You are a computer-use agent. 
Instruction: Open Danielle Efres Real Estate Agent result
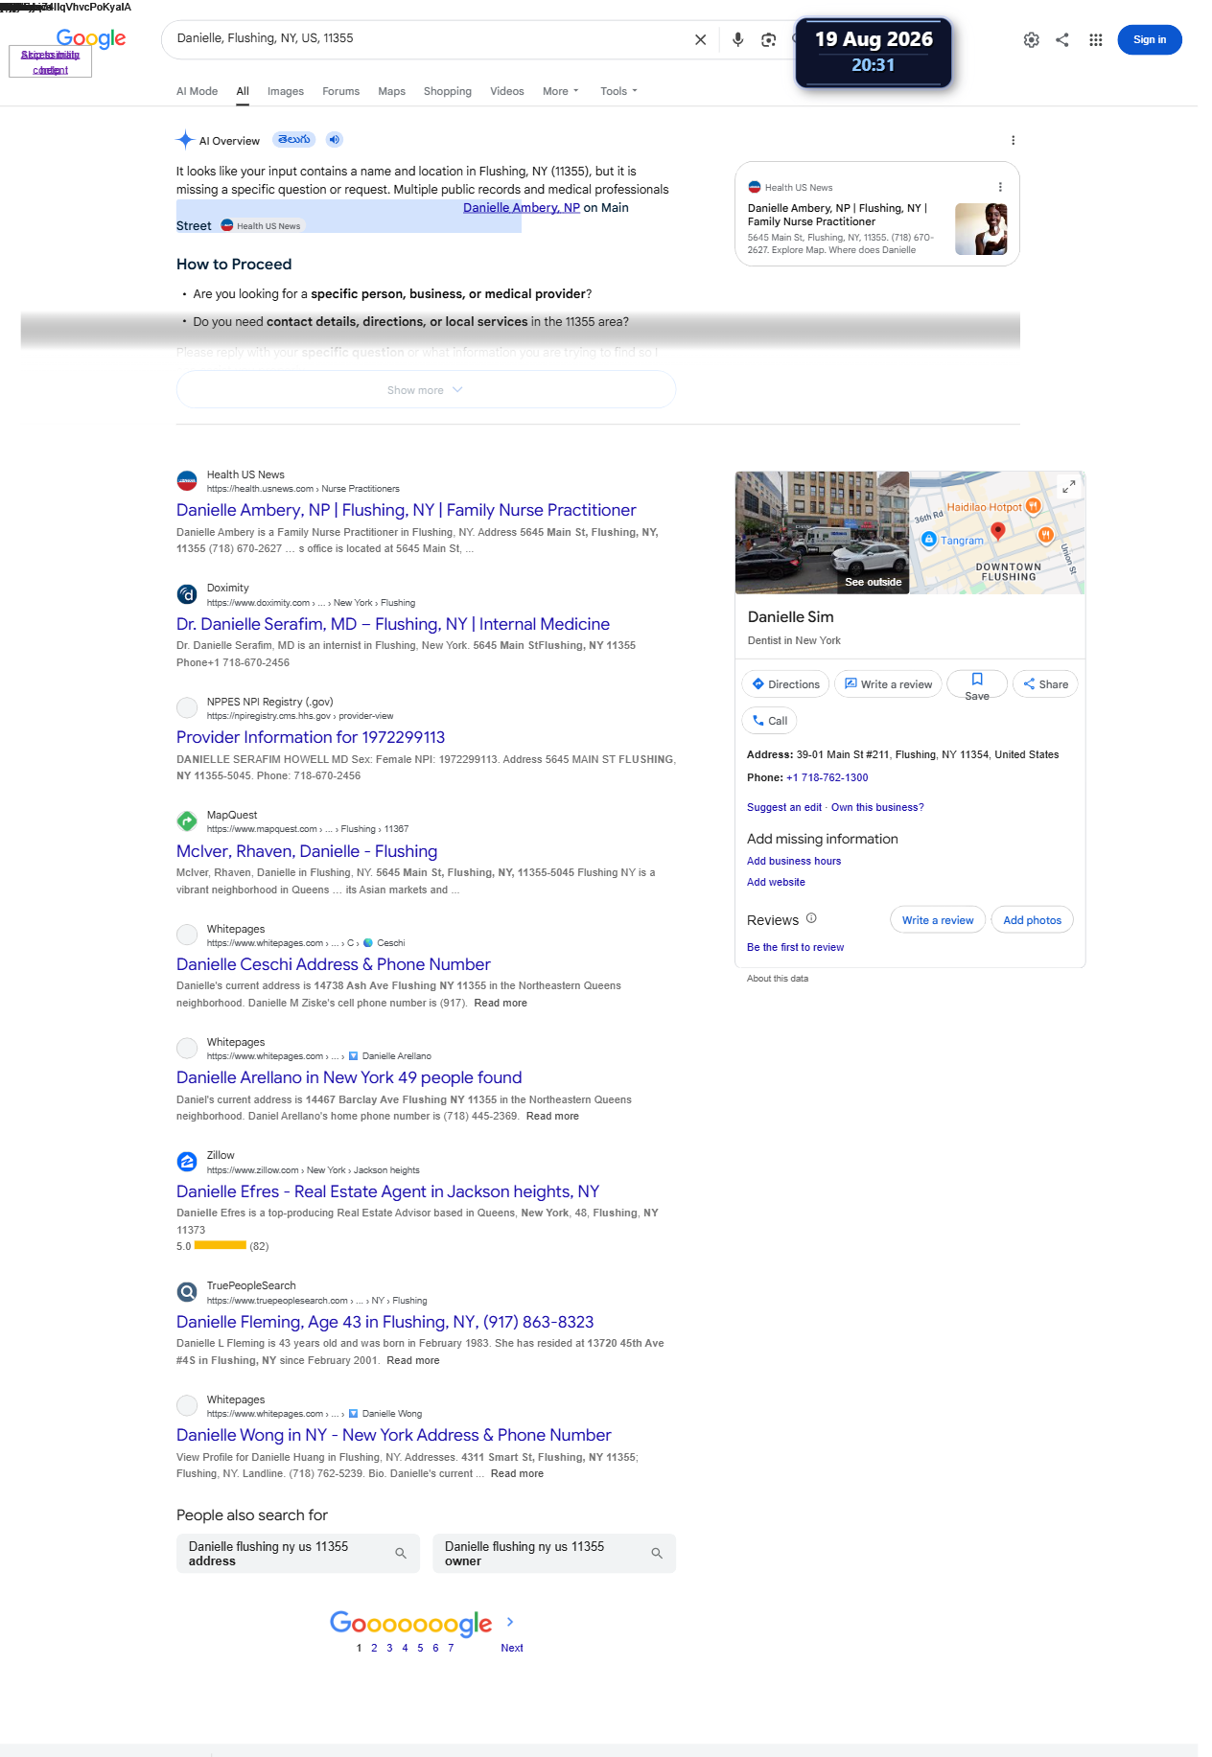click(387, 1191)
